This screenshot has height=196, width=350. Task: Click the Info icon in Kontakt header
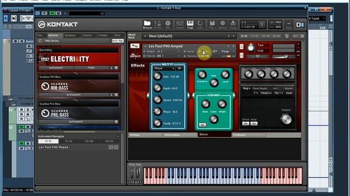coord(168,24)
